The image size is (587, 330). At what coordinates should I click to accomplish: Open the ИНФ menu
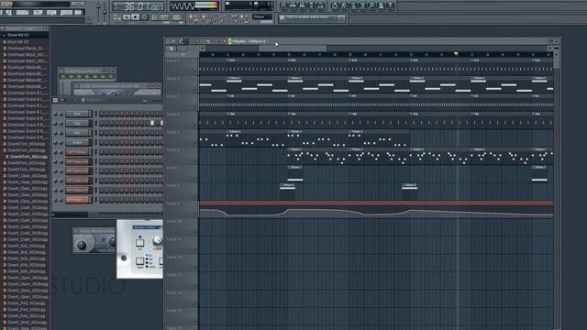click(78, 12)
